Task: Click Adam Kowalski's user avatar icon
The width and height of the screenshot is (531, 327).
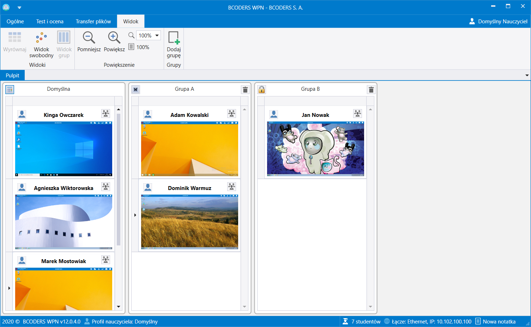Action: click(x=148, y=114)
